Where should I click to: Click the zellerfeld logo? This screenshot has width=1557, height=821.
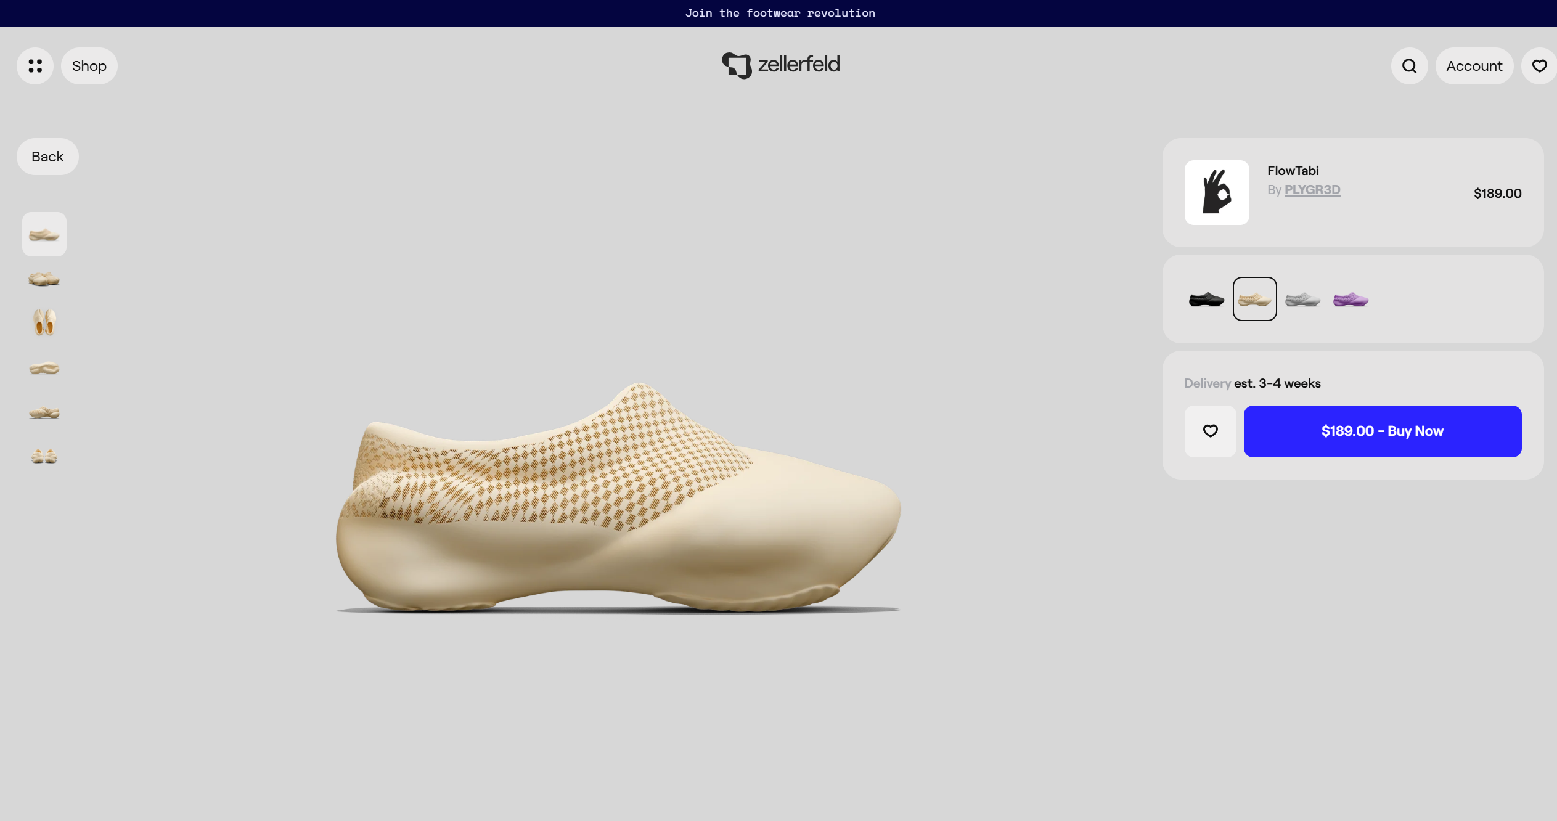(x=780, y=64)
